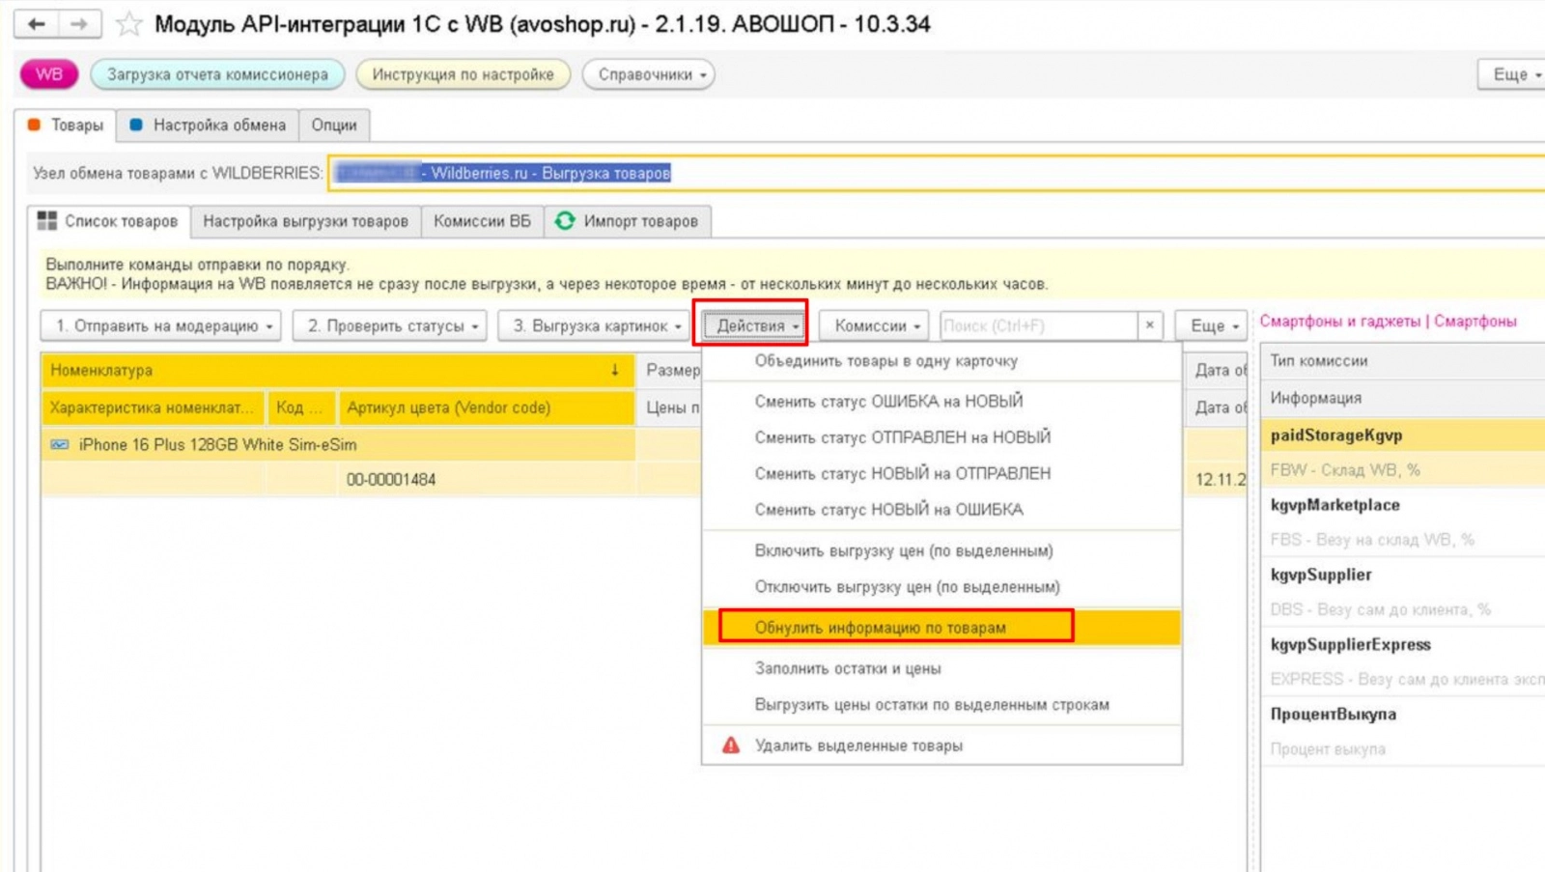Choose Сменить статус НОВЫЙ на ОТПРАВЛЕН

(942, 473)
